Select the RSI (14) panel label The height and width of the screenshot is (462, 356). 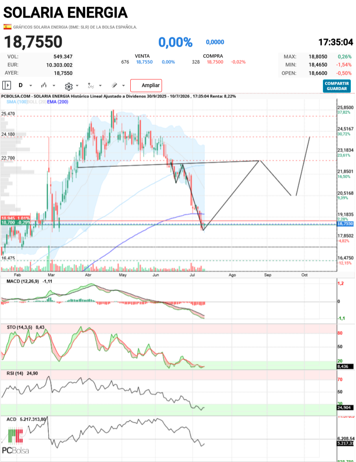click(15, 373)
